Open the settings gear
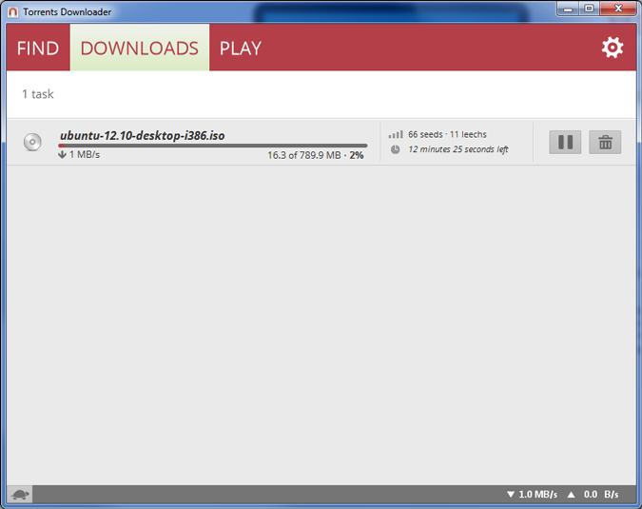642x509 pixels. click(613, 48)
